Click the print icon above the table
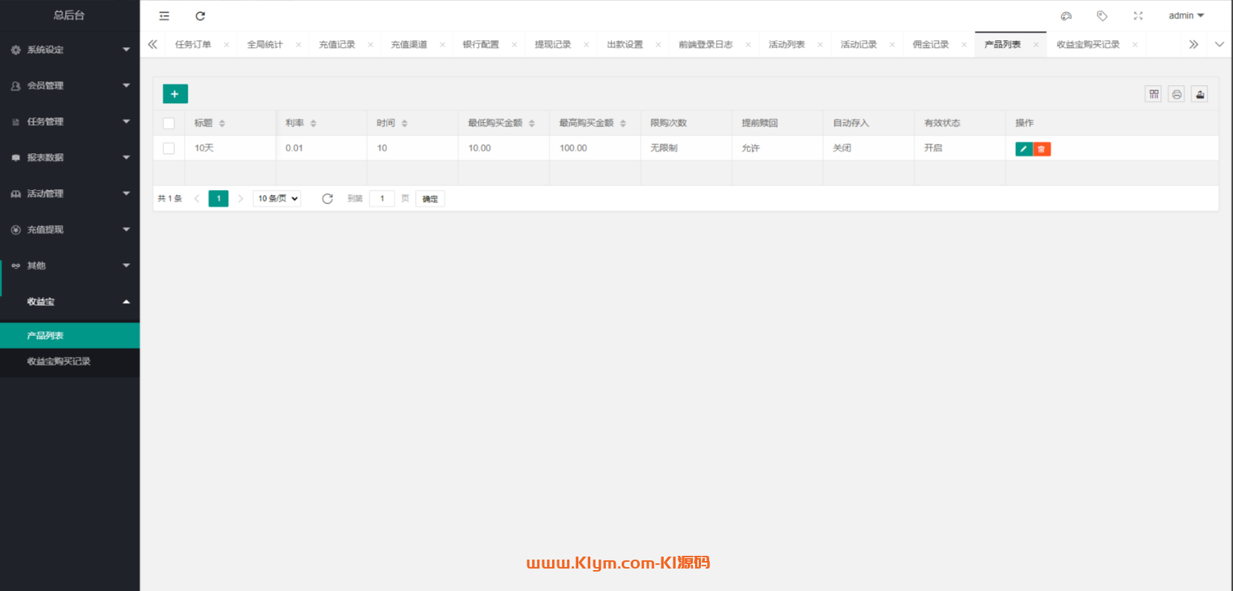 [1177, 94]
